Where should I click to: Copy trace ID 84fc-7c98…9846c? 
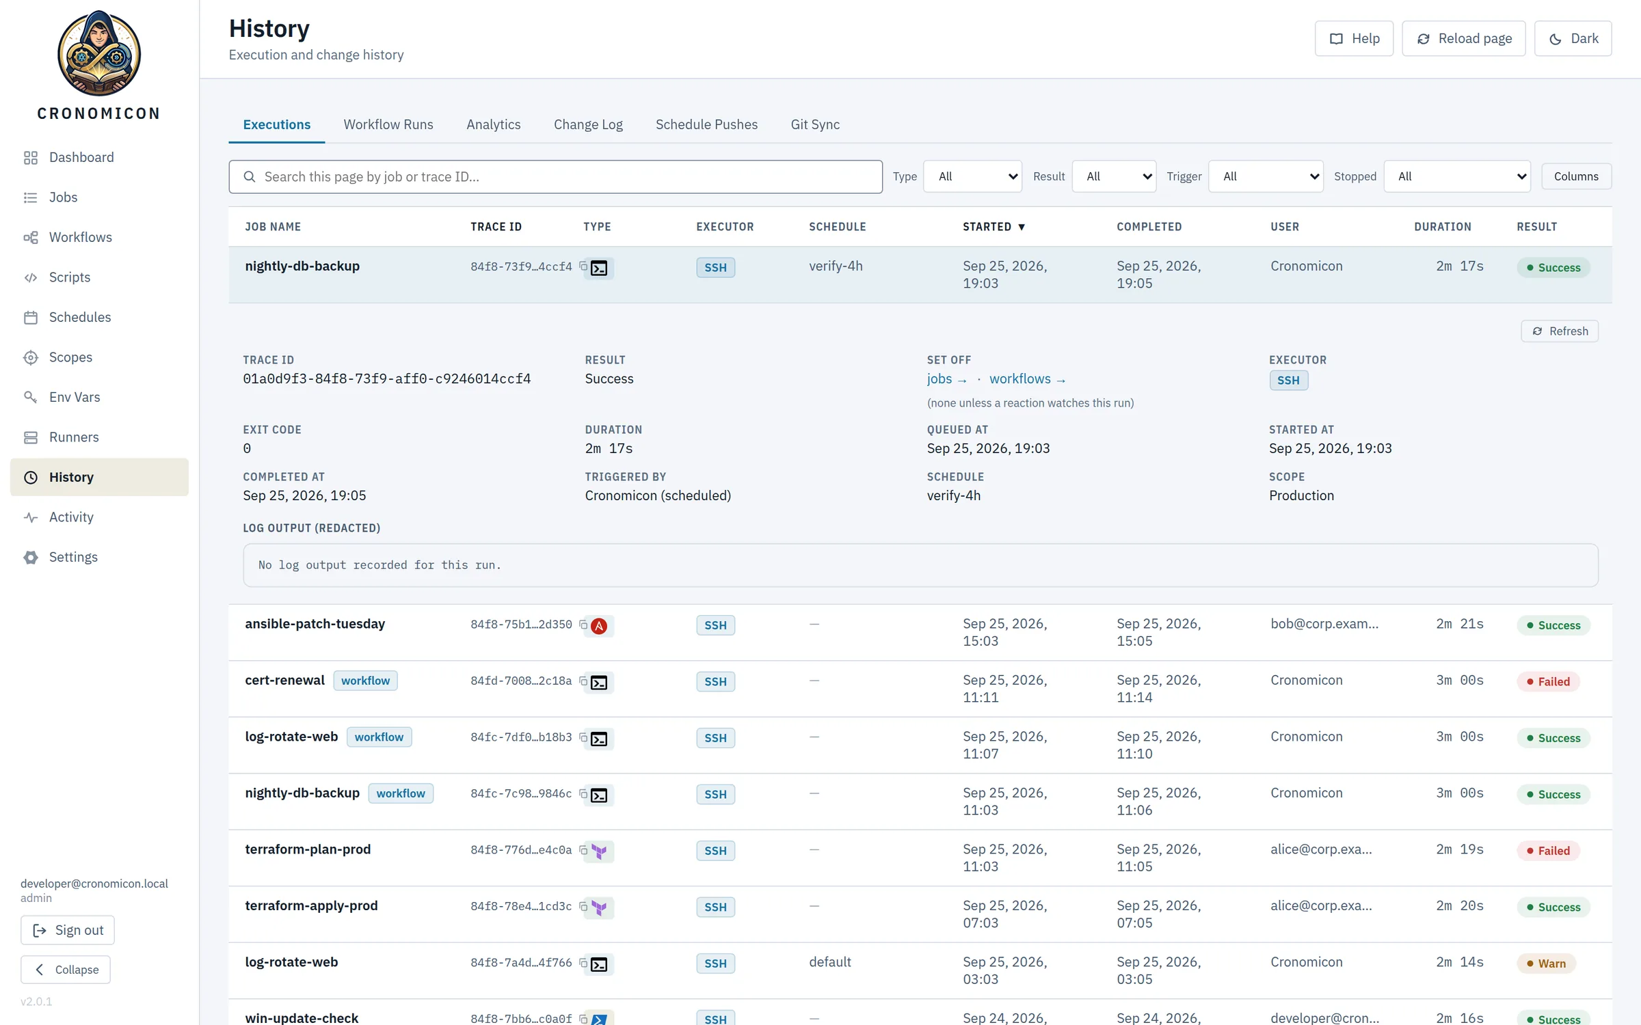[583, 793]
